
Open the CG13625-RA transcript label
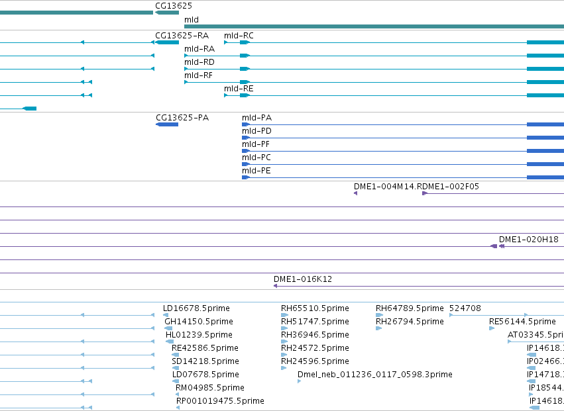click(x=182, y=36)
